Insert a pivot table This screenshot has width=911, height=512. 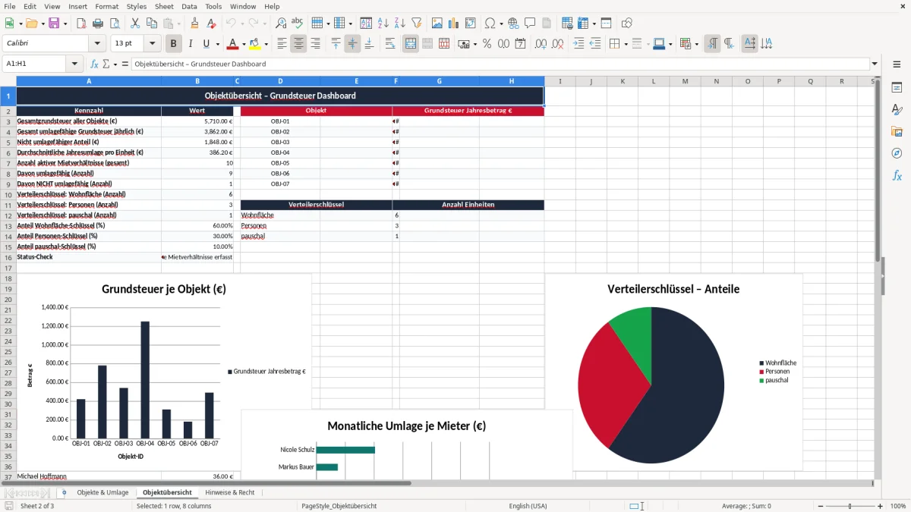[471, 24]
